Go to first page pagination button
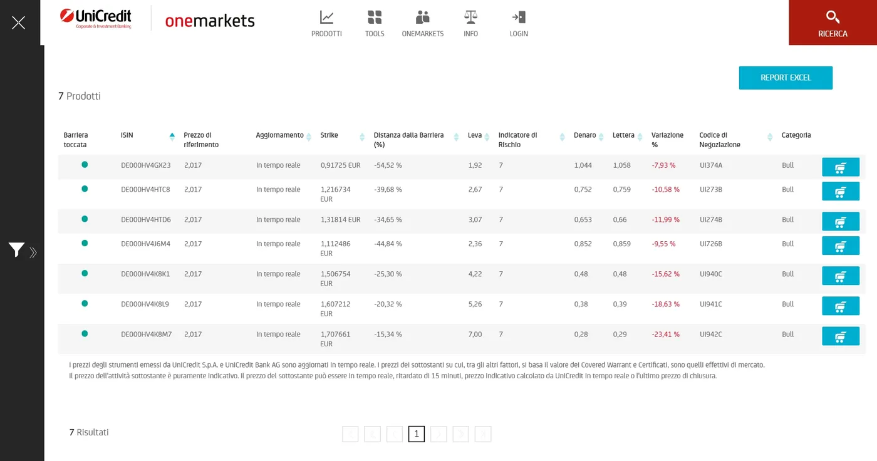The width and height of the screenshot is (877, 461). pos(350,434)
